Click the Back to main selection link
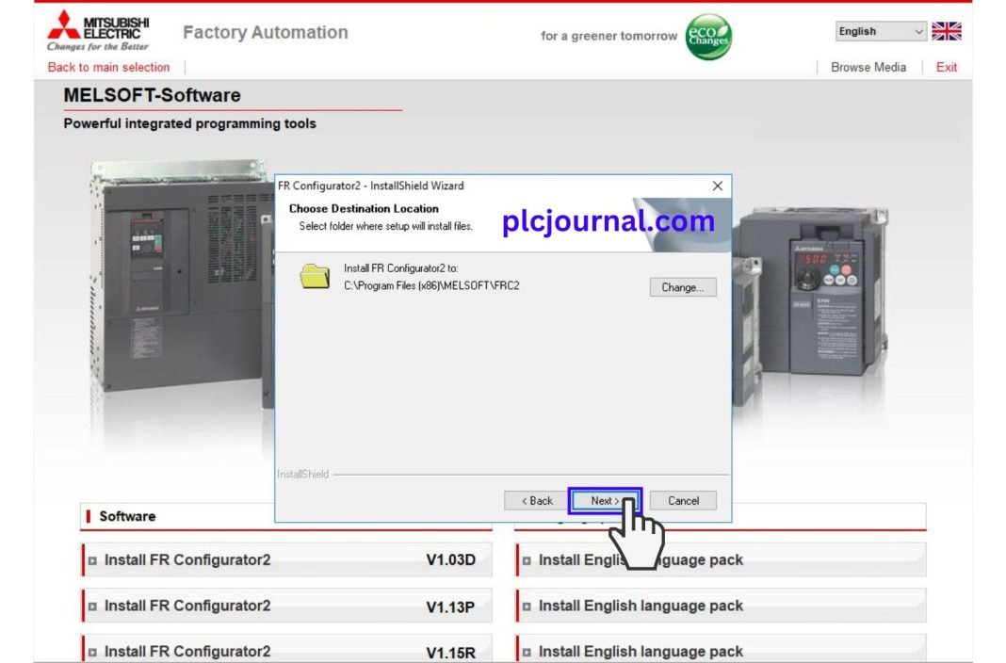The width and height of the screenshot is (1006, 663). pos(107,67)
